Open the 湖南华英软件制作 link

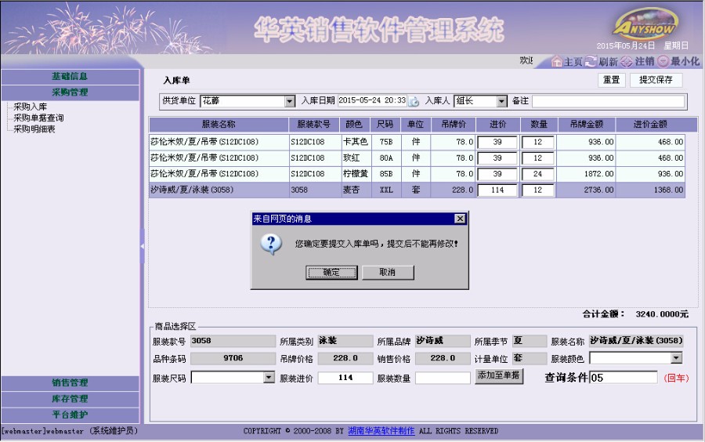[381, 431]
